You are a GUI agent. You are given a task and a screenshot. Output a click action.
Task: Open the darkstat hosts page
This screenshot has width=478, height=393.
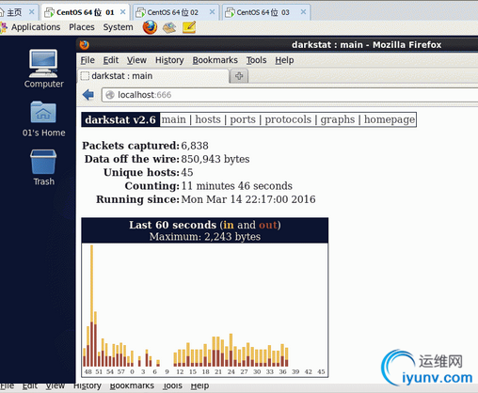tap(208, 119)
